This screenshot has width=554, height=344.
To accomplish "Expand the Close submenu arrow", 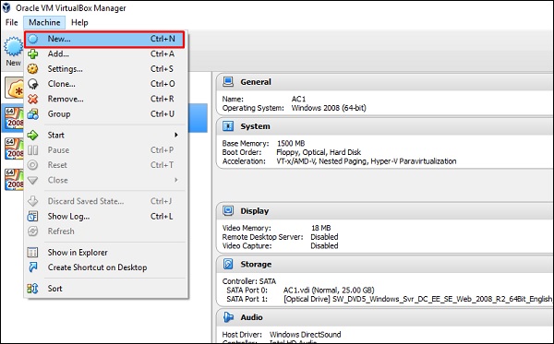I will pyautogui.click(x=176, y=180).
